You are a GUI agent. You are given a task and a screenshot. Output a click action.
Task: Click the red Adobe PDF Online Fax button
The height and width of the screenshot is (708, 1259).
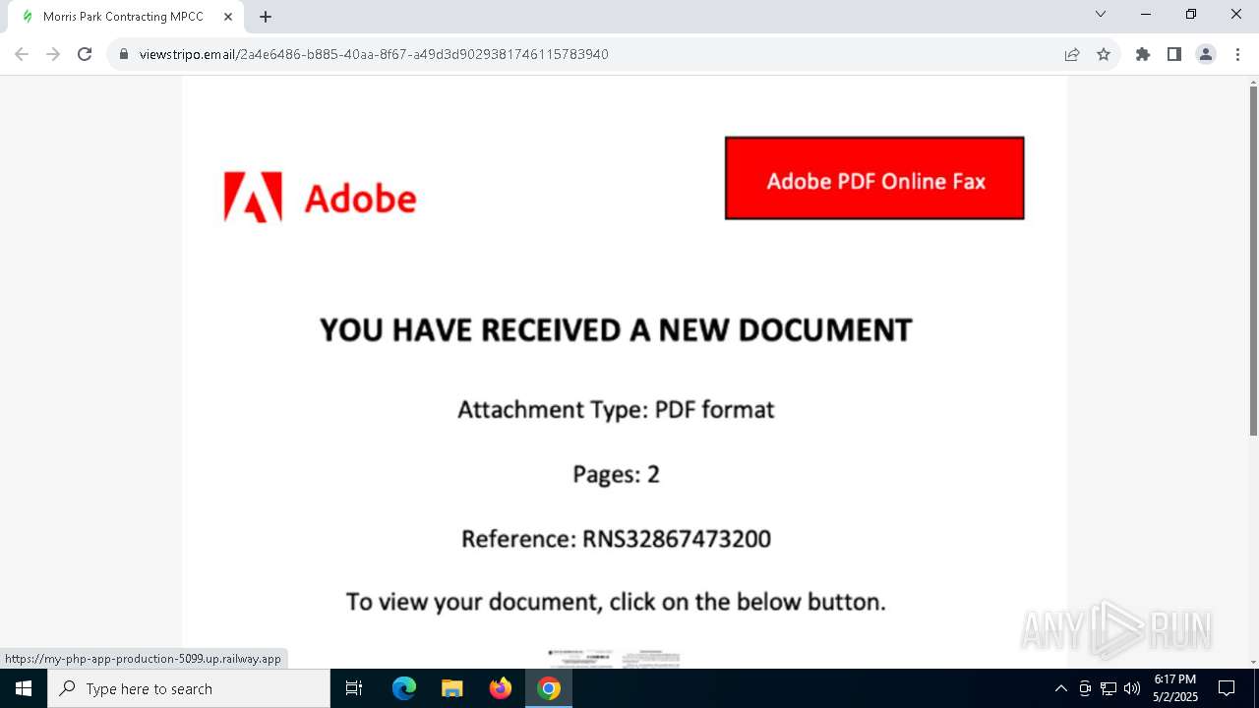(874, 178)
